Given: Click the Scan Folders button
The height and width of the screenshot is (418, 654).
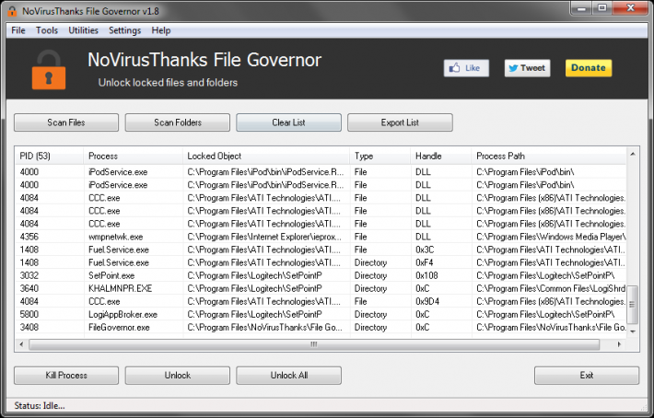Looking at the screenshot, I should [178, 122].
